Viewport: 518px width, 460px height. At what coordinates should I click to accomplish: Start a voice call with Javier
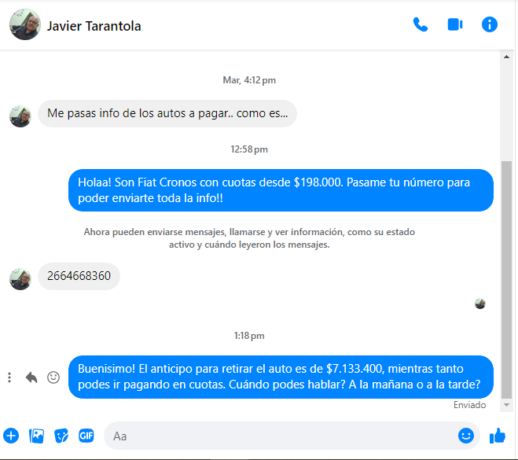(421, 24)
